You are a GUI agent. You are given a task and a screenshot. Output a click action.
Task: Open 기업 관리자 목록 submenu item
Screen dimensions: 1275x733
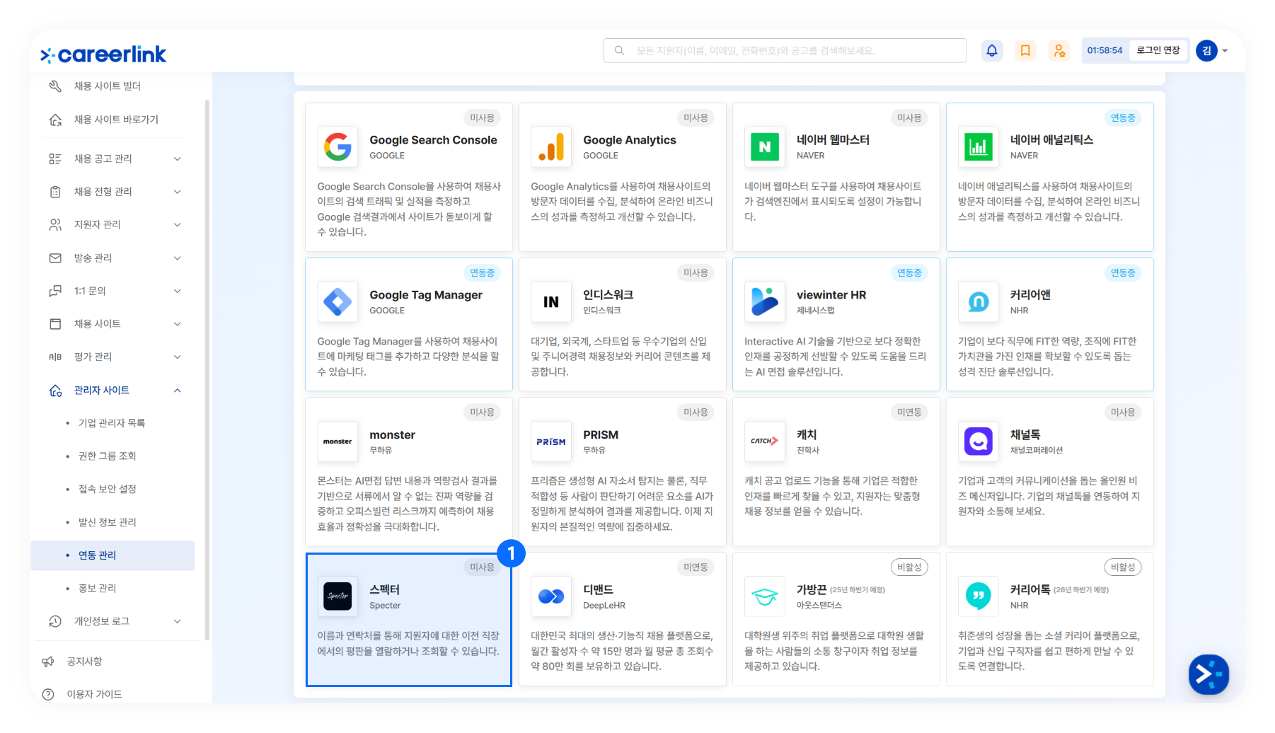pyautogui.click(x=112, y=423)
